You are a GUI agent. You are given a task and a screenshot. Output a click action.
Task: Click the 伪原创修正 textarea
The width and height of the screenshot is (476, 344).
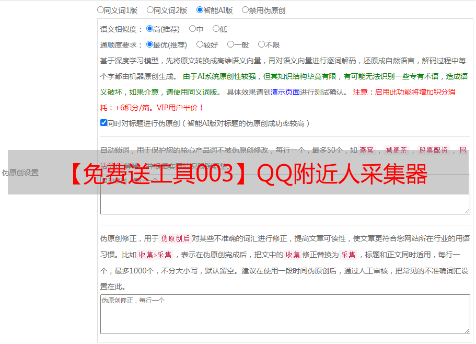(x=285, y=314)
